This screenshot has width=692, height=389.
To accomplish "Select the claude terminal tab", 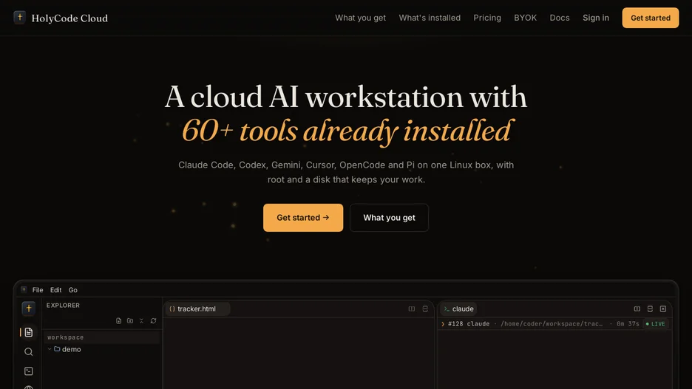I will (459, 309).
